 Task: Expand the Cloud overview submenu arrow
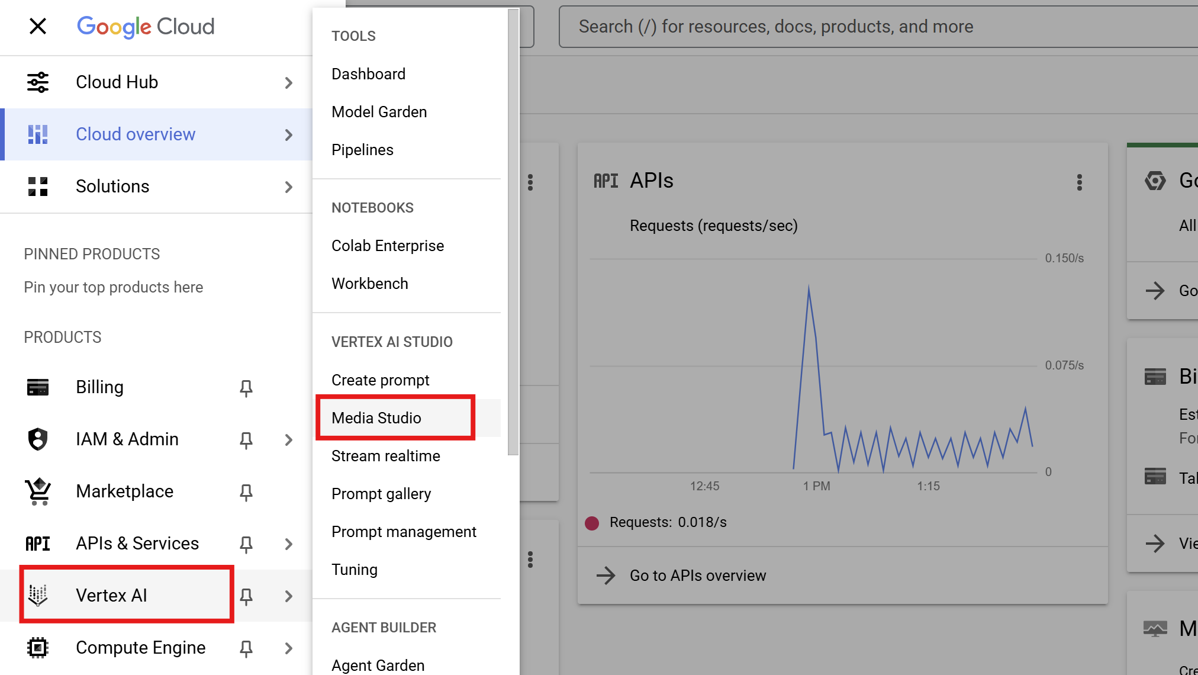289,135
